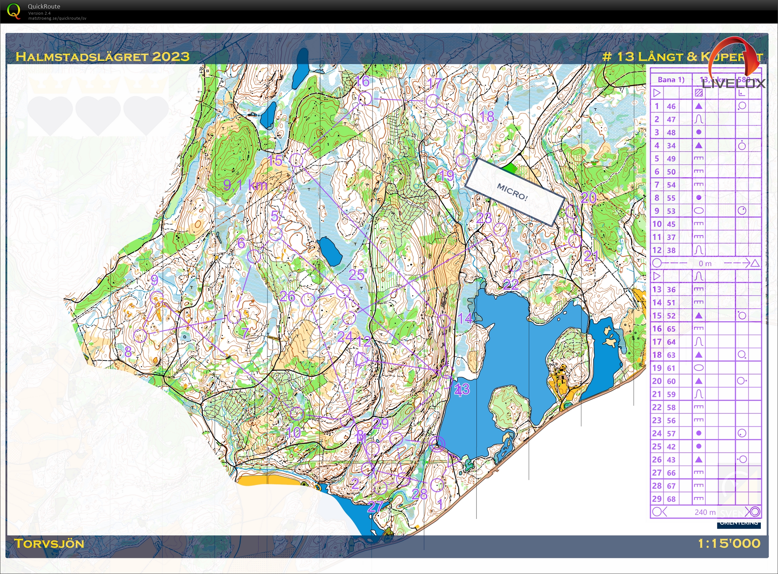Click control circle 21 on the map
Viewport: 778px width, 574px height.
coord(575,241)
